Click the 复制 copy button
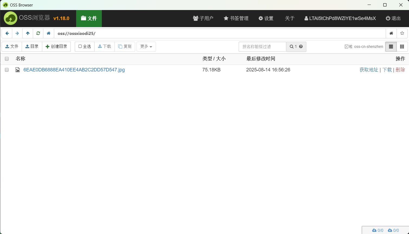Viewport: 409px width, 234px height. [125, 47]
